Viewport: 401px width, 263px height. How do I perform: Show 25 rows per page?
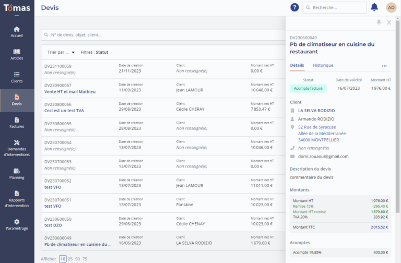(x=71, y=259)
